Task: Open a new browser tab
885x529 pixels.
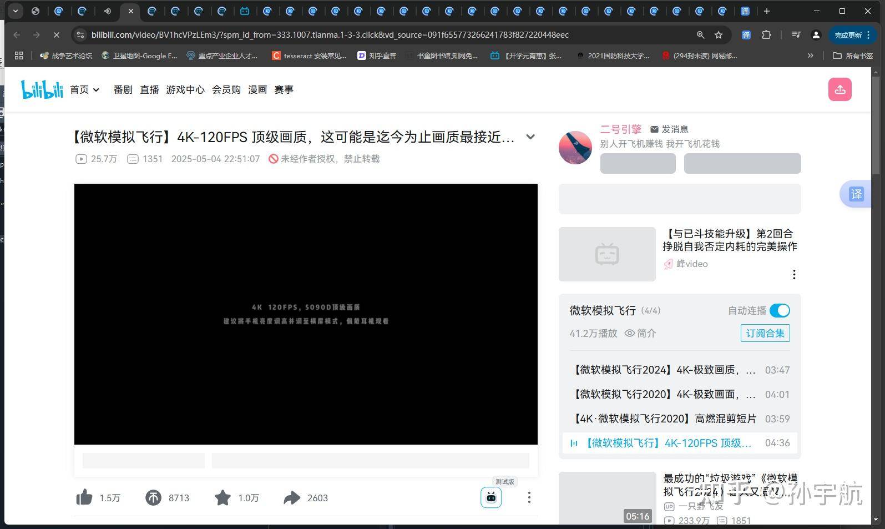Action: coord(766,11)
